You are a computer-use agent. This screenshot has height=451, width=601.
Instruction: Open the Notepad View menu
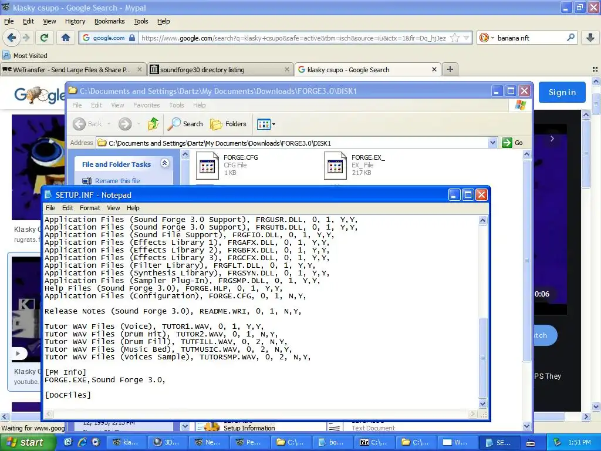(x=113, y=208)
